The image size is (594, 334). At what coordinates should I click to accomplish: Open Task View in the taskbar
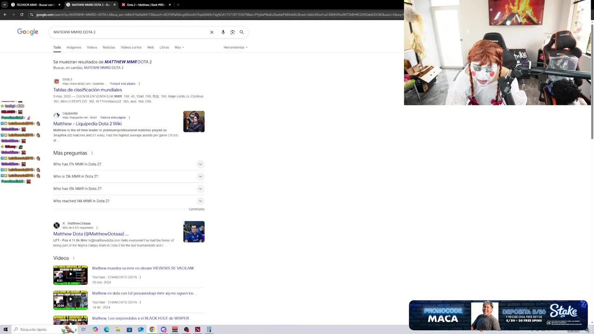tap(84, 329)
